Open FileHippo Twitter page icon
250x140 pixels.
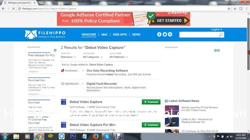164,34
